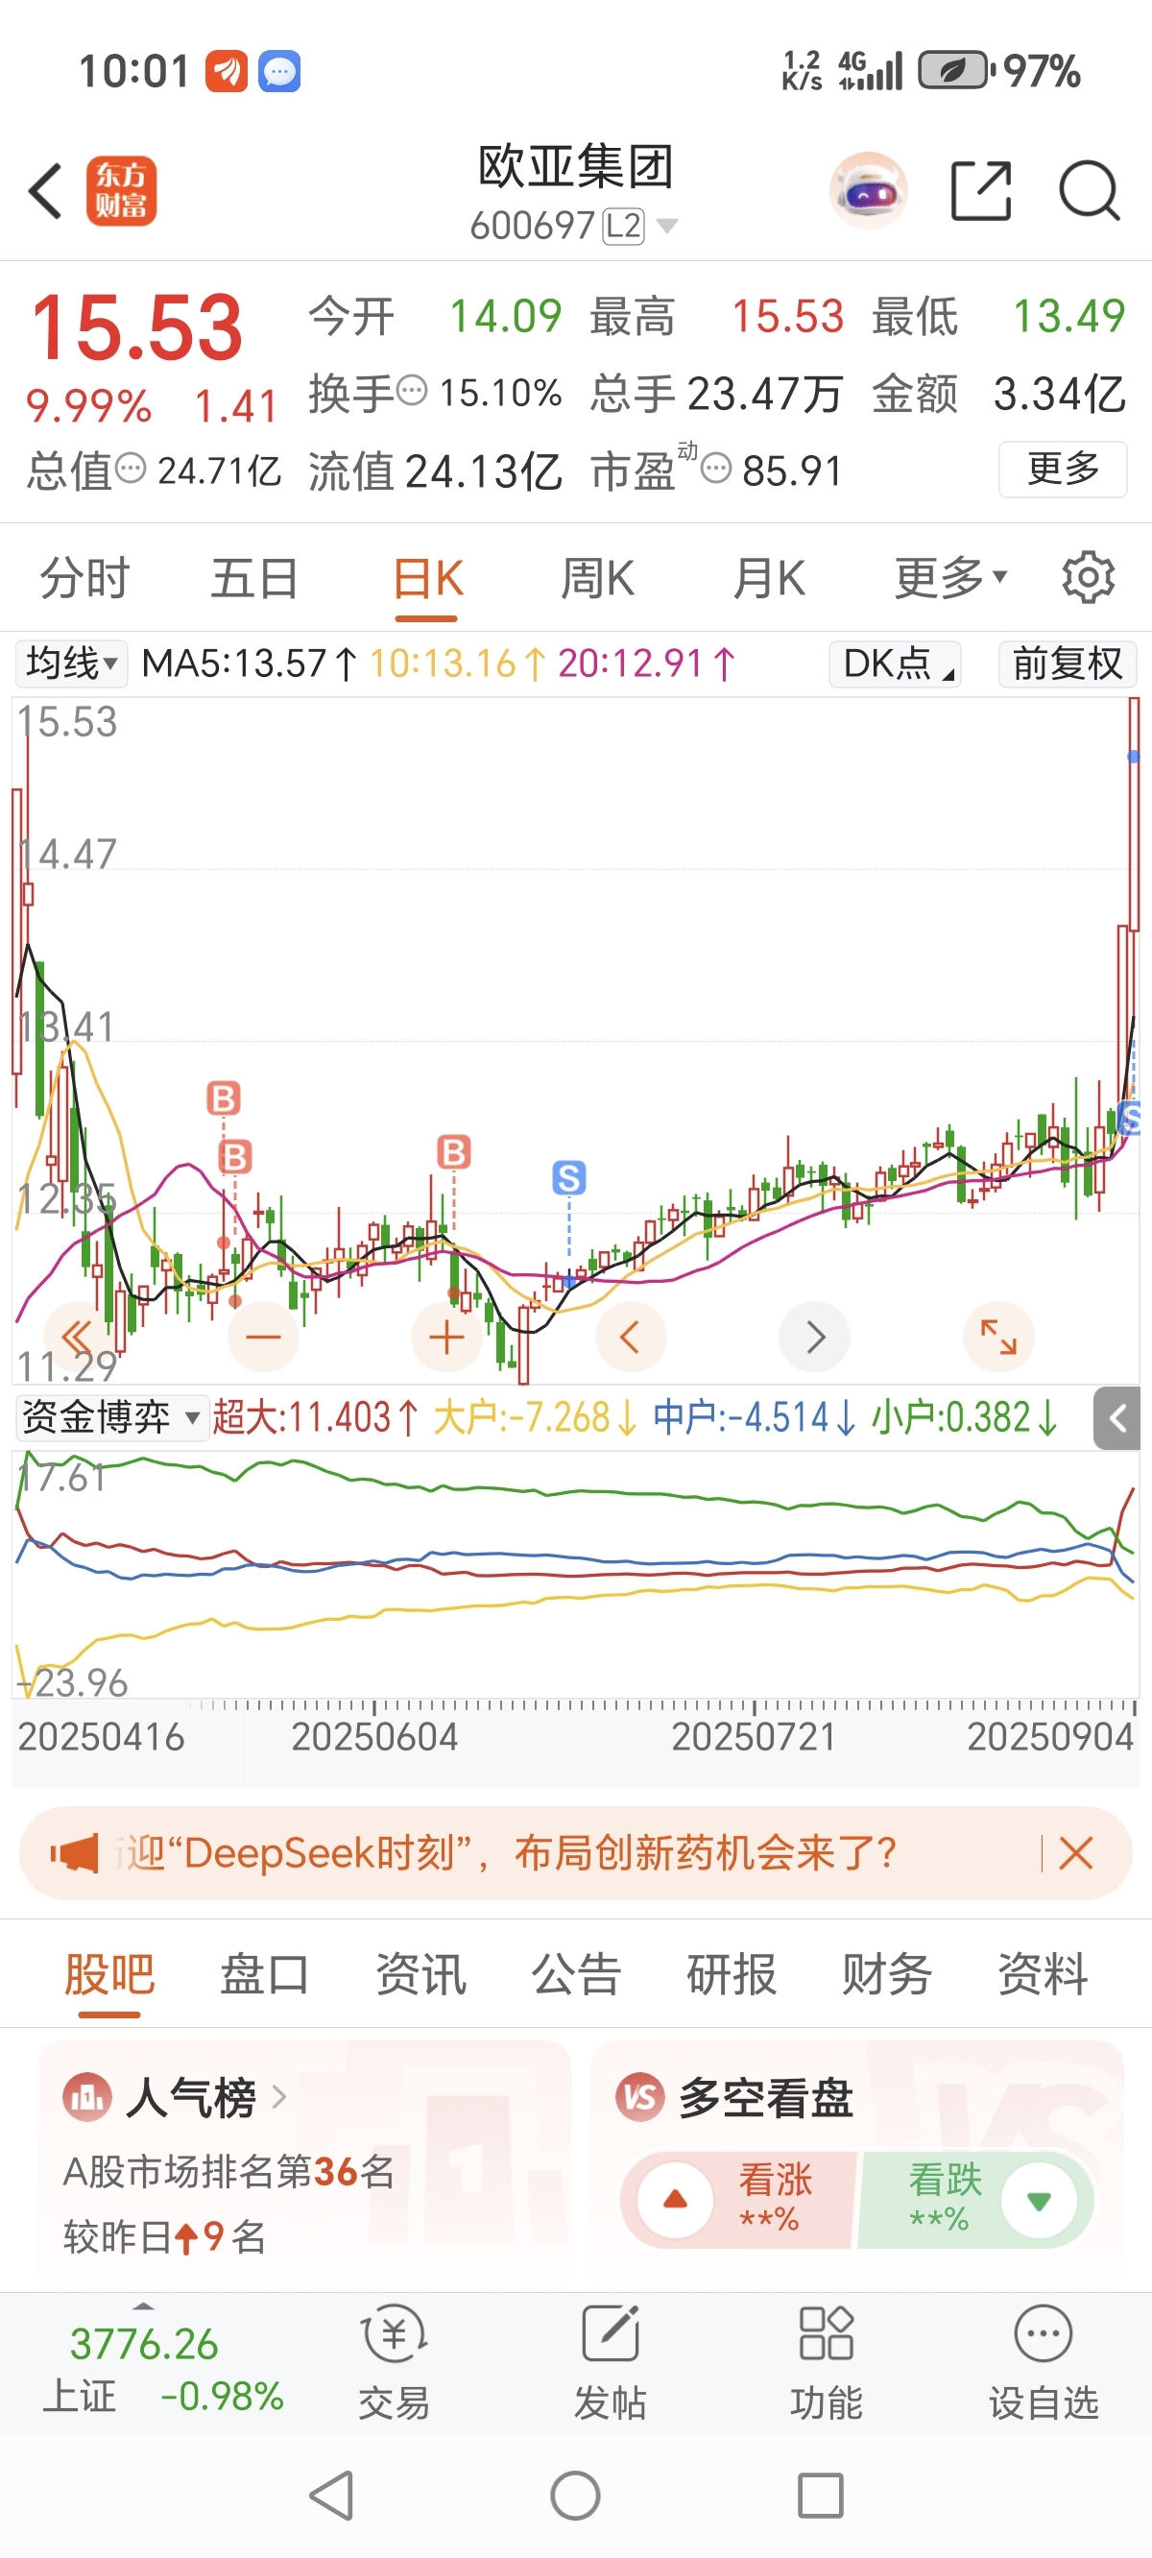
Task: Move chart left with arrow icon
Action: pyautogui.click(x=631, y=1337)
